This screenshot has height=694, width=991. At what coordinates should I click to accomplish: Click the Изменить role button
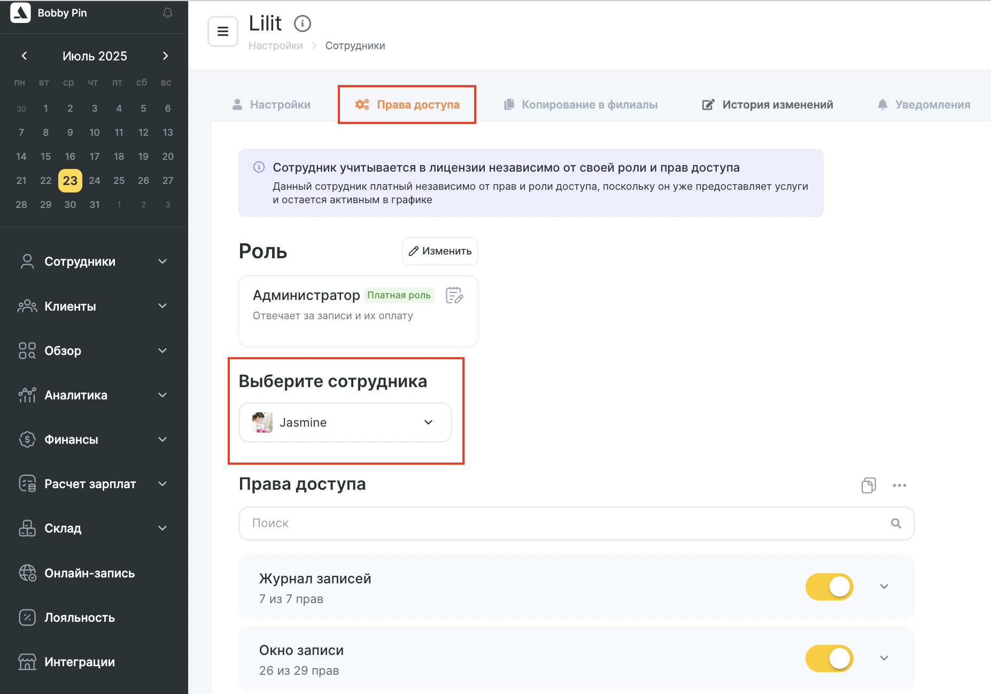tap(440, 251)
